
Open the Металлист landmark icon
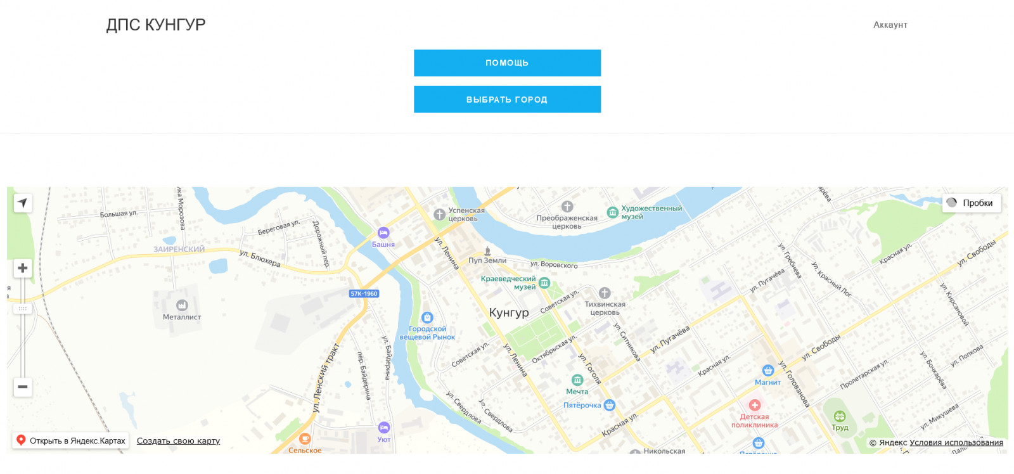coord(182,305)
